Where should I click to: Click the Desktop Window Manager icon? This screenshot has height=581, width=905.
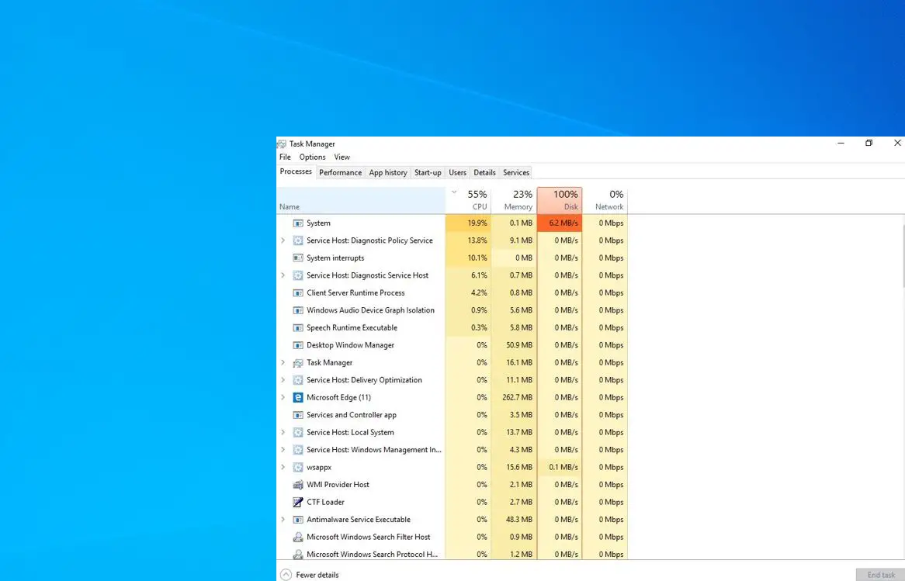point(298,345)
